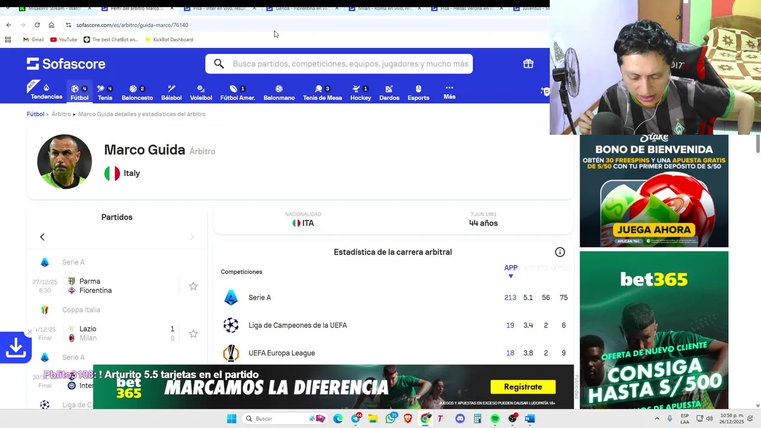
Task: Favorite the Parma vs Fiorentina match
Action: (x=193, y=286)
